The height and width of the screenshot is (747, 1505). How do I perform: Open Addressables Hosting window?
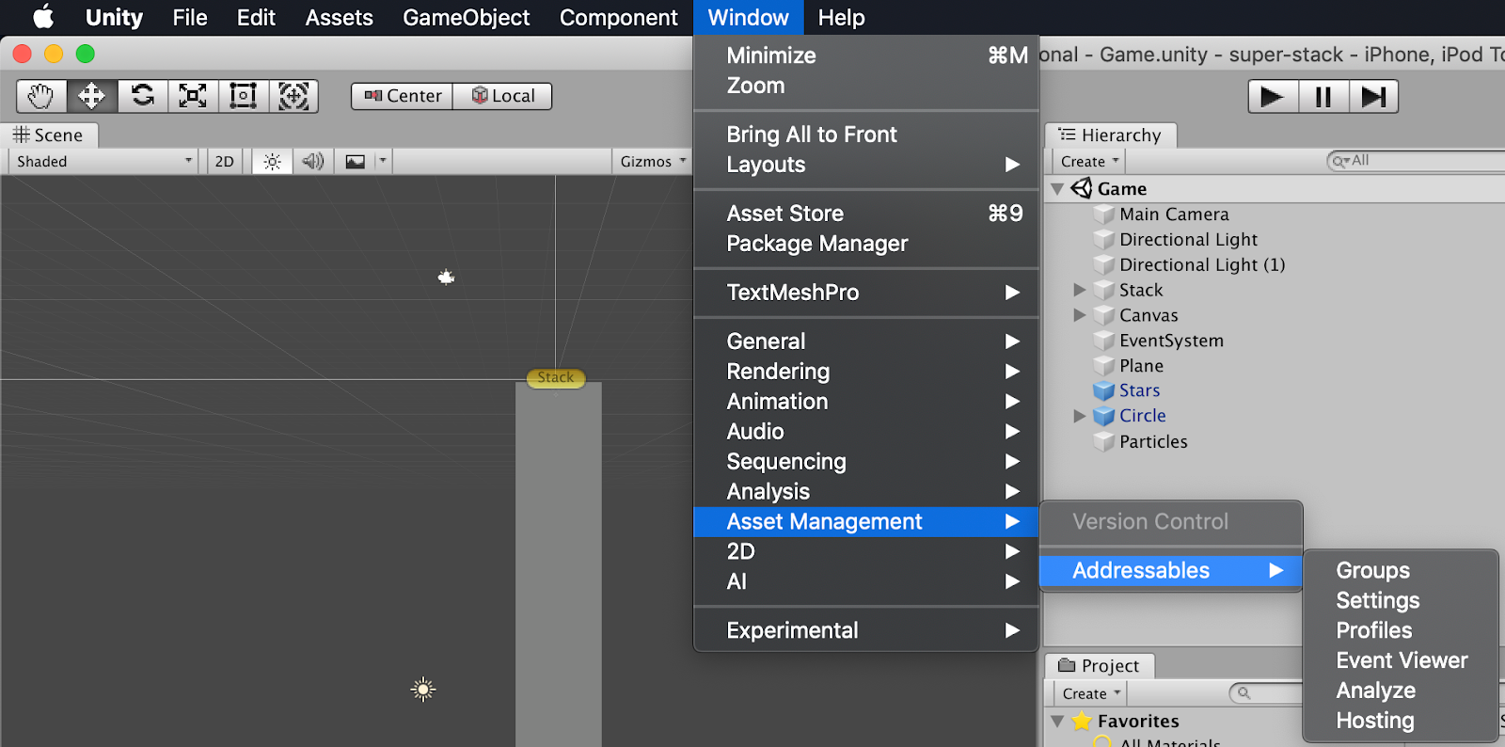tap(1401, 721)
